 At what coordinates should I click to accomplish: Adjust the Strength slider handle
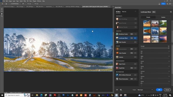coord(168,48)
